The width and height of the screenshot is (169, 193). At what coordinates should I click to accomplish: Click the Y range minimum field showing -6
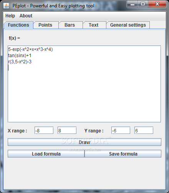(x=121, y=130)
